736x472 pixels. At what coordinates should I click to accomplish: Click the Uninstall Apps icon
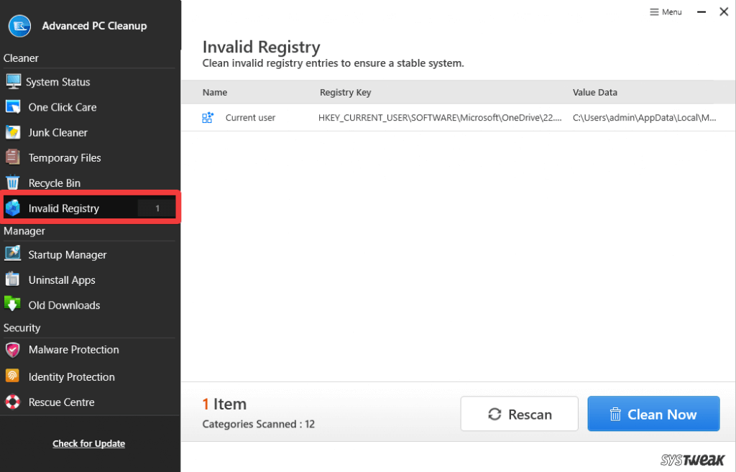tap(13, 279)
